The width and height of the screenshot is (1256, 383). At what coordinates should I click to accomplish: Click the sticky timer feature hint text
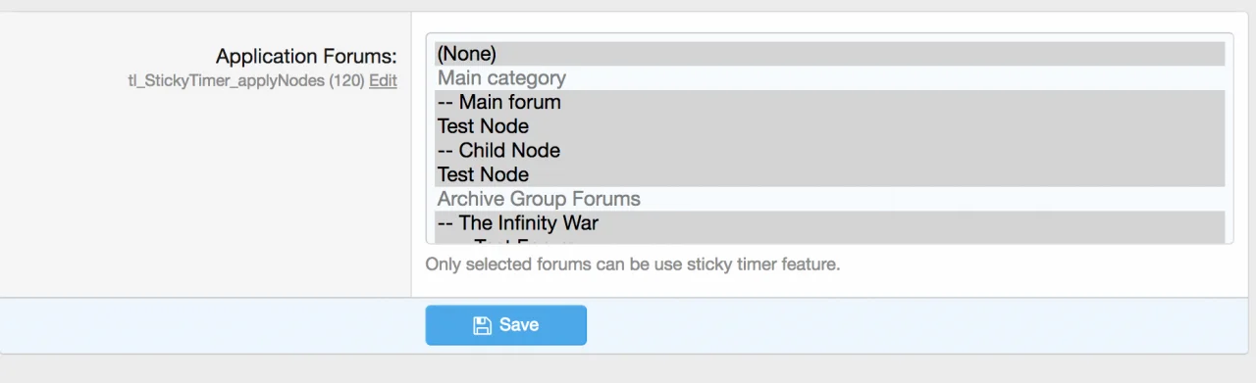[633, 264]
